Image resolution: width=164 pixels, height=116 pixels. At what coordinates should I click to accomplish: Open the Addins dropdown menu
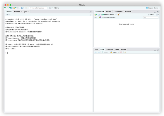point(57,8)
